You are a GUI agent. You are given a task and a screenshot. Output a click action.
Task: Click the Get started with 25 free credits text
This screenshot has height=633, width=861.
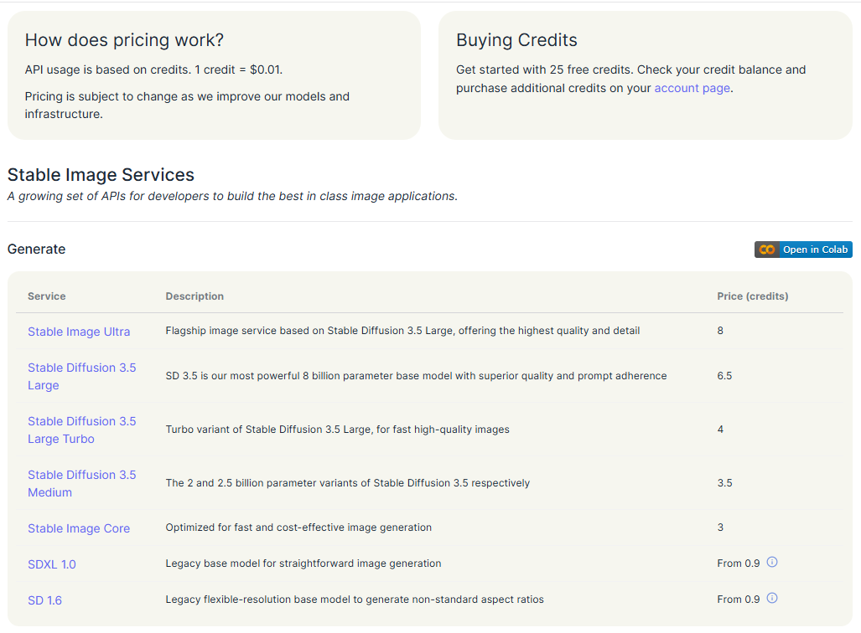click(x=631, y=79)
